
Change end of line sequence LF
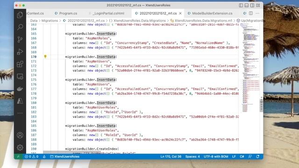click(234, 157)
